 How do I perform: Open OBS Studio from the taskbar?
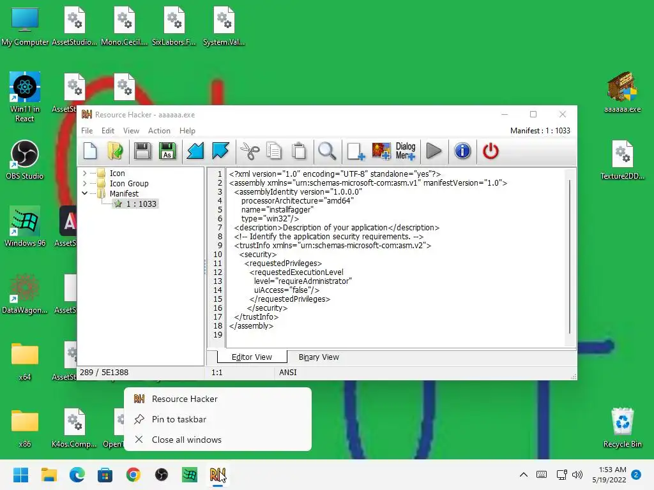click(162, 475)
